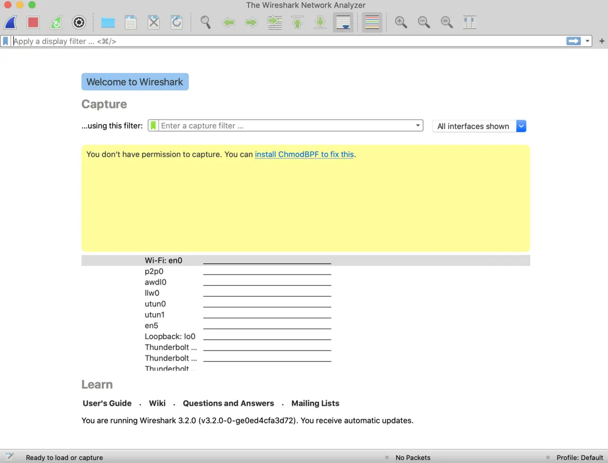
Task: Click into display filter field
Action: tap(288, 42)
